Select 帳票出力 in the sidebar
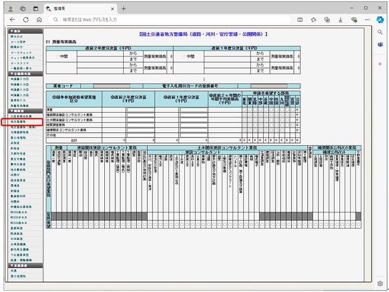 click(16, 47)
